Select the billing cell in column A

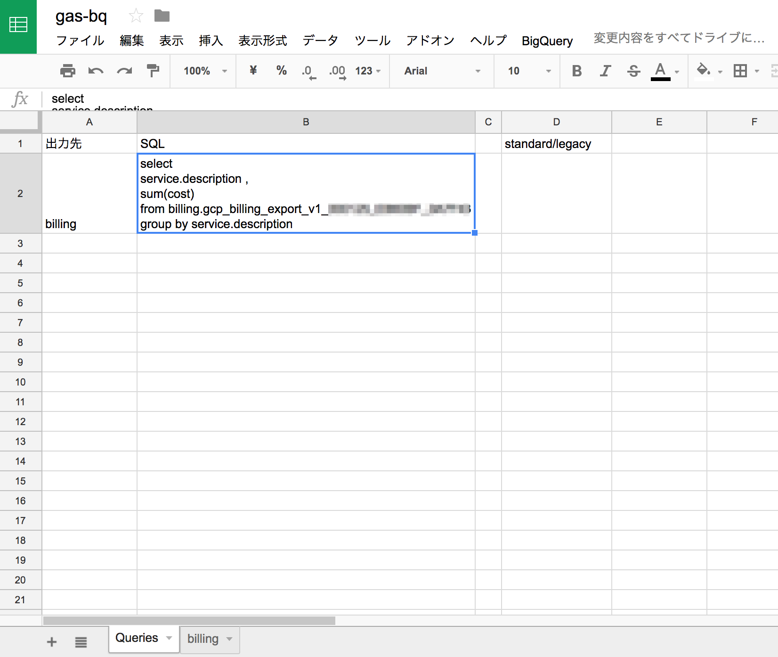(x=89, y=193)
